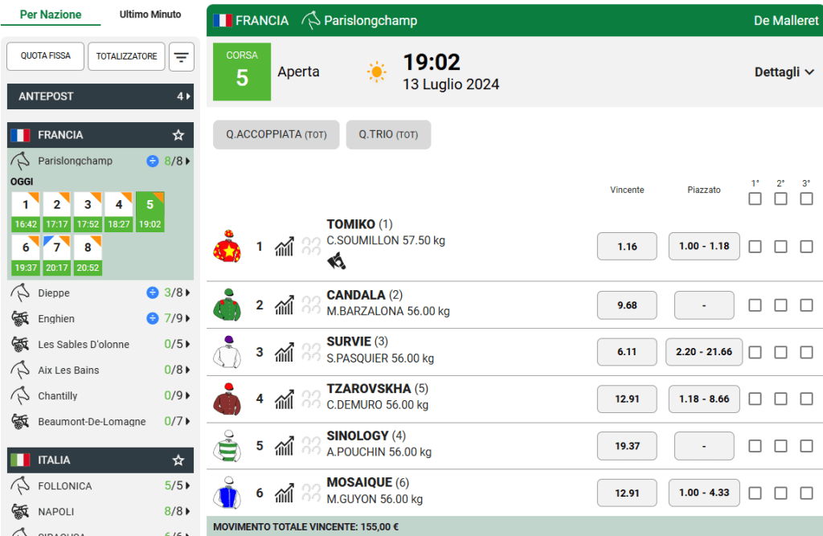Viewport: 823px width, 536px height.
Task: Click the blinkers icon under Tomiko's jockey
Action: click(x=337, y=260)
